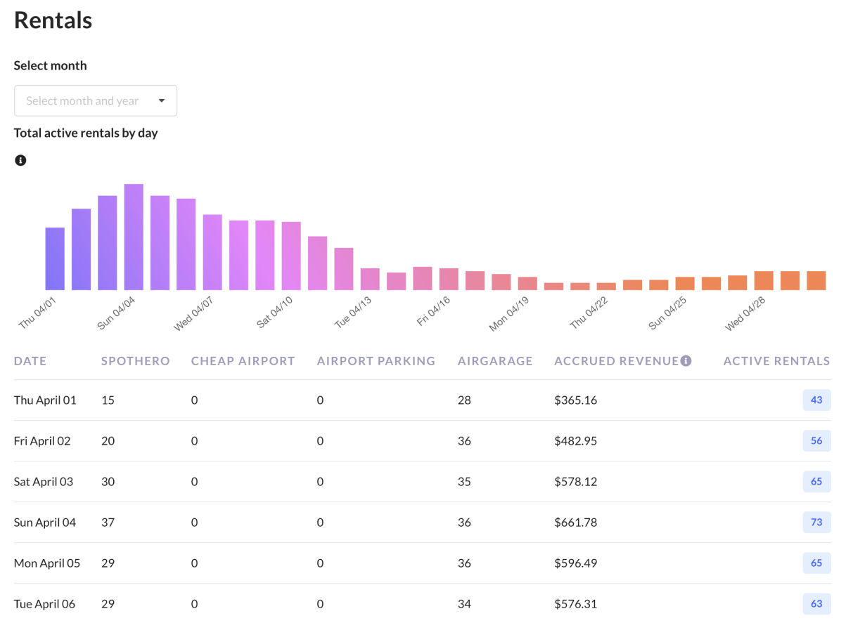
Task: Click the first bar for Thu 04/01
Action: point(55,258)
